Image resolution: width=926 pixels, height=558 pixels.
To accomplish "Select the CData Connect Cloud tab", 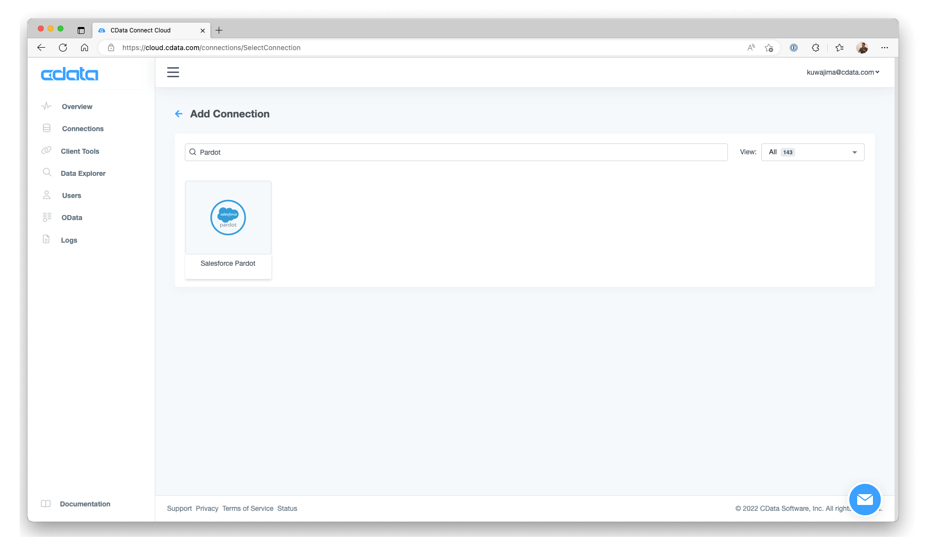I will click(151, 30).
